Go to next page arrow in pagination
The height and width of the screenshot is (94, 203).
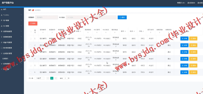[56, 78]
